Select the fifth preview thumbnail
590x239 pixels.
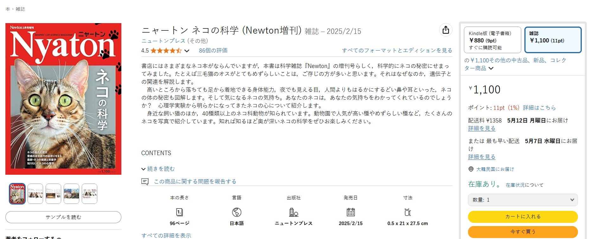pyautogui.click(x=89, y=193)
